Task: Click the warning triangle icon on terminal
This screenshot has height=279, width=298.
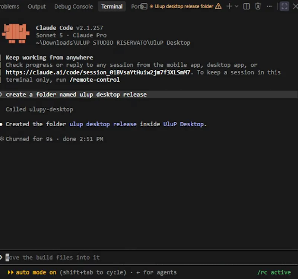Action: [x=218, y=6]
